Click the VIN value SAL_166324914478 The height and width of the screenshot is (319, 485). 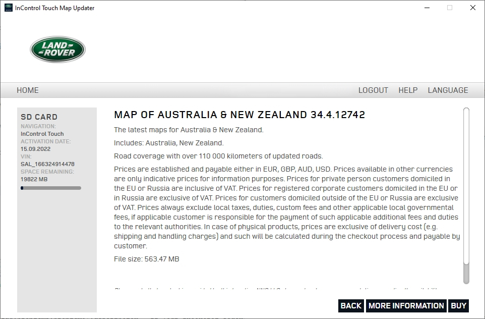pos(47,164)
